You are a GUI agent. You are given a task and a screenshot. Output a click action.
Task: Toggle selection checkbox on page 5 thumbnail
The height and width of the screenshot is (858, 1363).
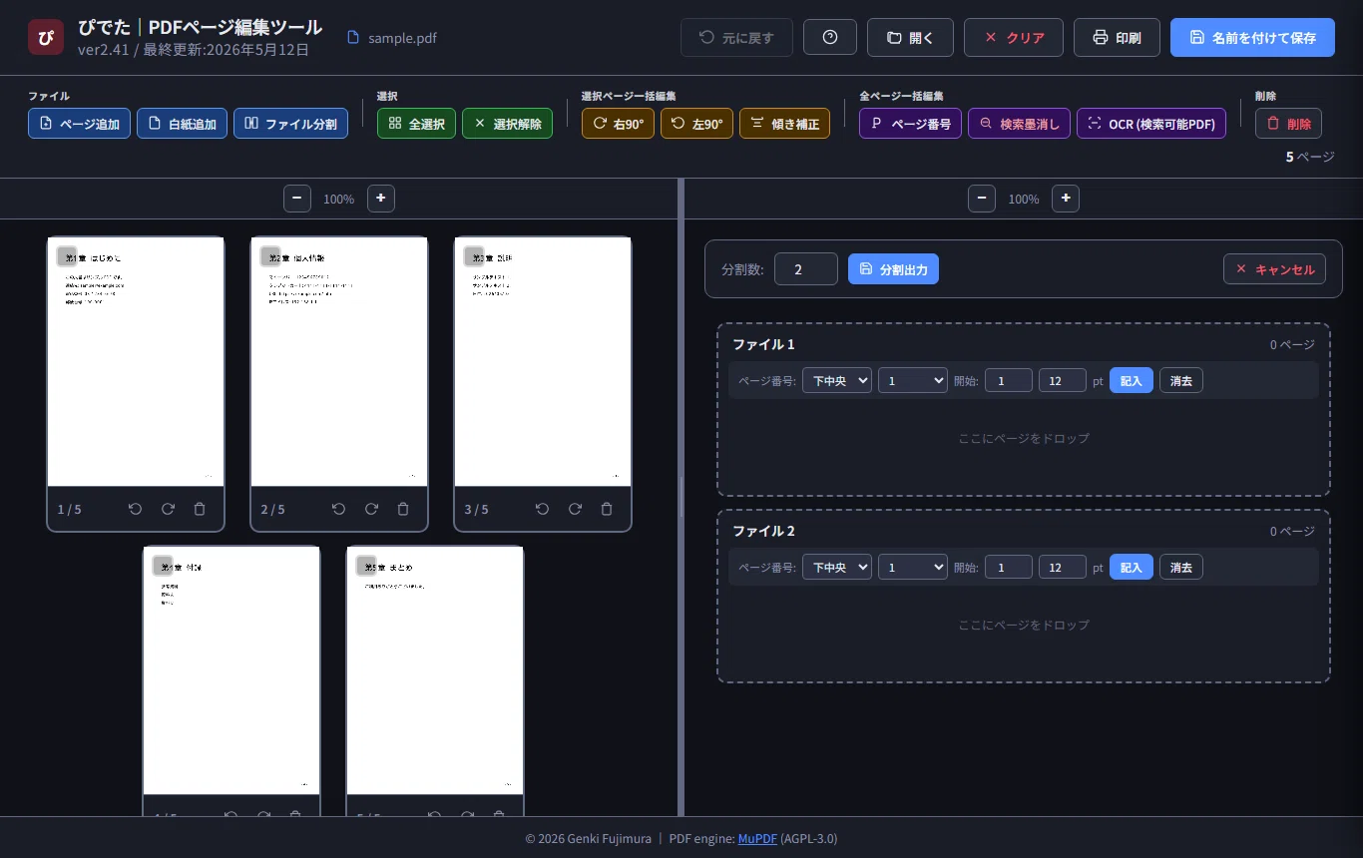(366, 566)
